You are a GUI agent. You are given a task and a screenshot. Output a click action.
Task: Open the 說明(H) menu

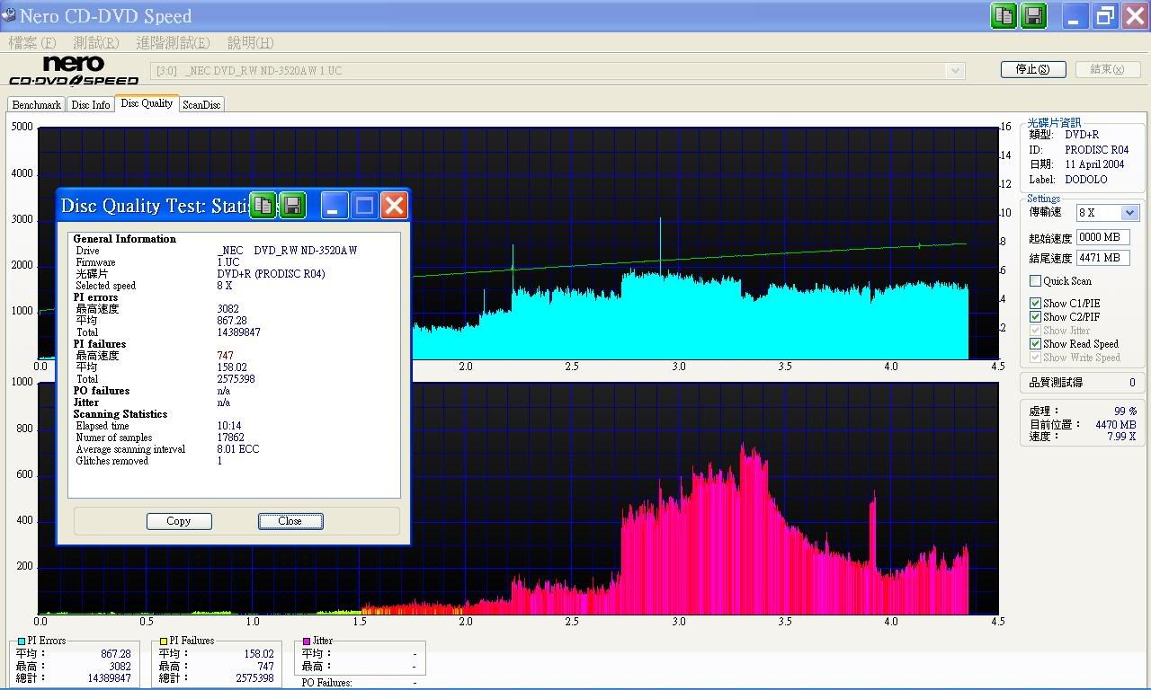[251, 43]
